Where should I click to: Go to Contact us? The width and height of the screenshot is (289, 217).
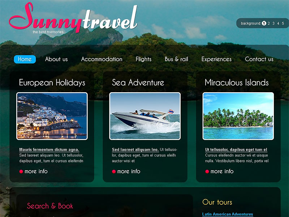click(x=259, y=59)
